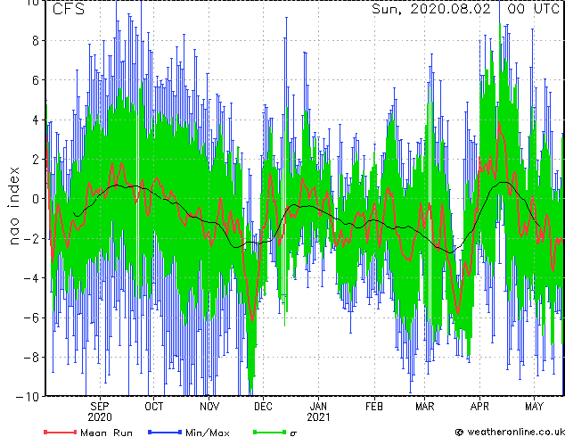Click the DEC month label
The width and height of the screenshot is (565, 437).
[x=263, y=407]
